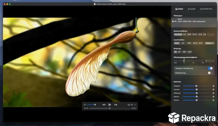Toggle the picture-in-picture icon
This screenshot has height=126, width=218.
coord(132,105)
